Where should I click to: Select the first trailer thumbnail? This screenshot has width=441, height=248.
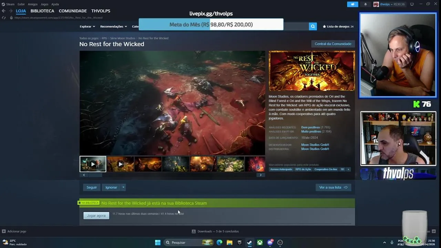[93, 164]
